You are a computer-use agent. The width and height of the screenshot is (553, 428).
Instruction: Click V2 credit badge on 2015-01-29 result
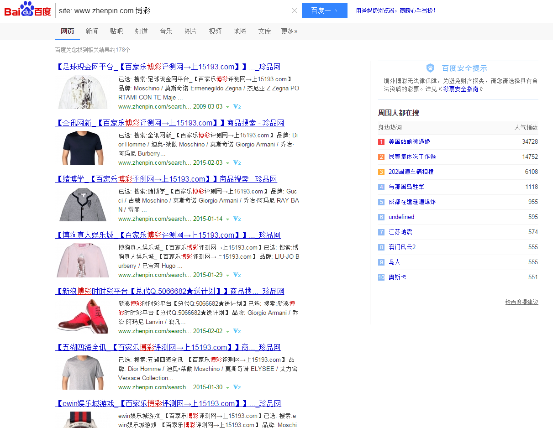237,275
